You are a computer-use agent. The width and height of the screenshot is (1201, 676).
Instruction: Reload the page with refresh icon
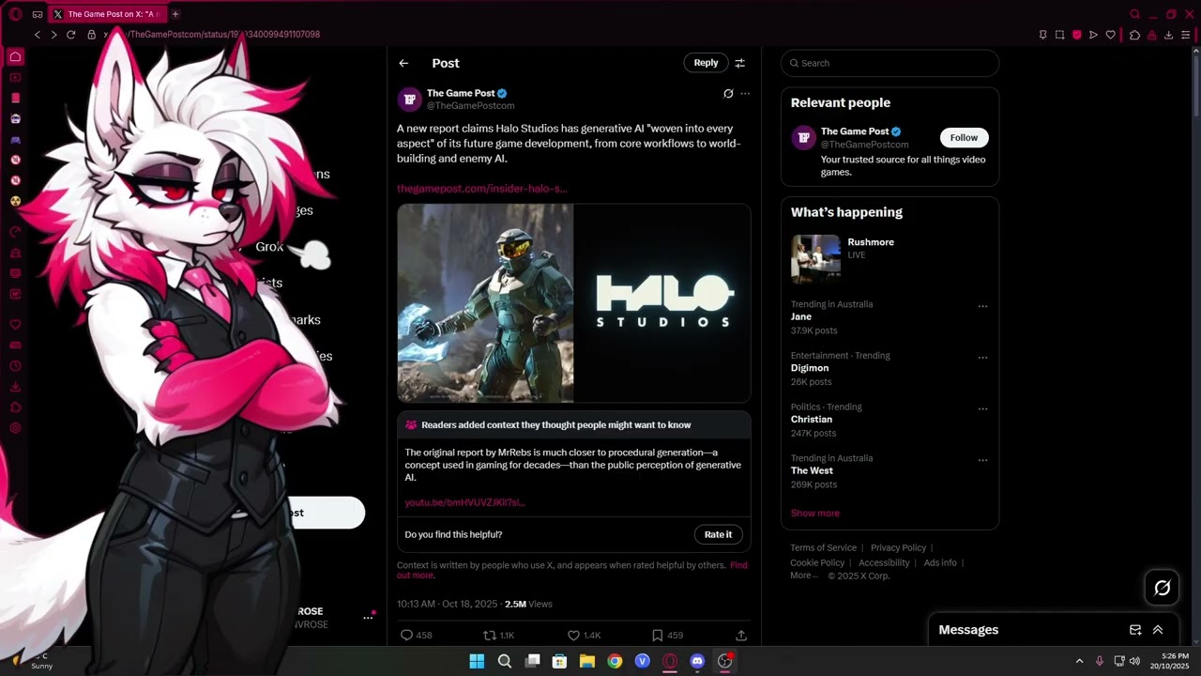point(70,35)
